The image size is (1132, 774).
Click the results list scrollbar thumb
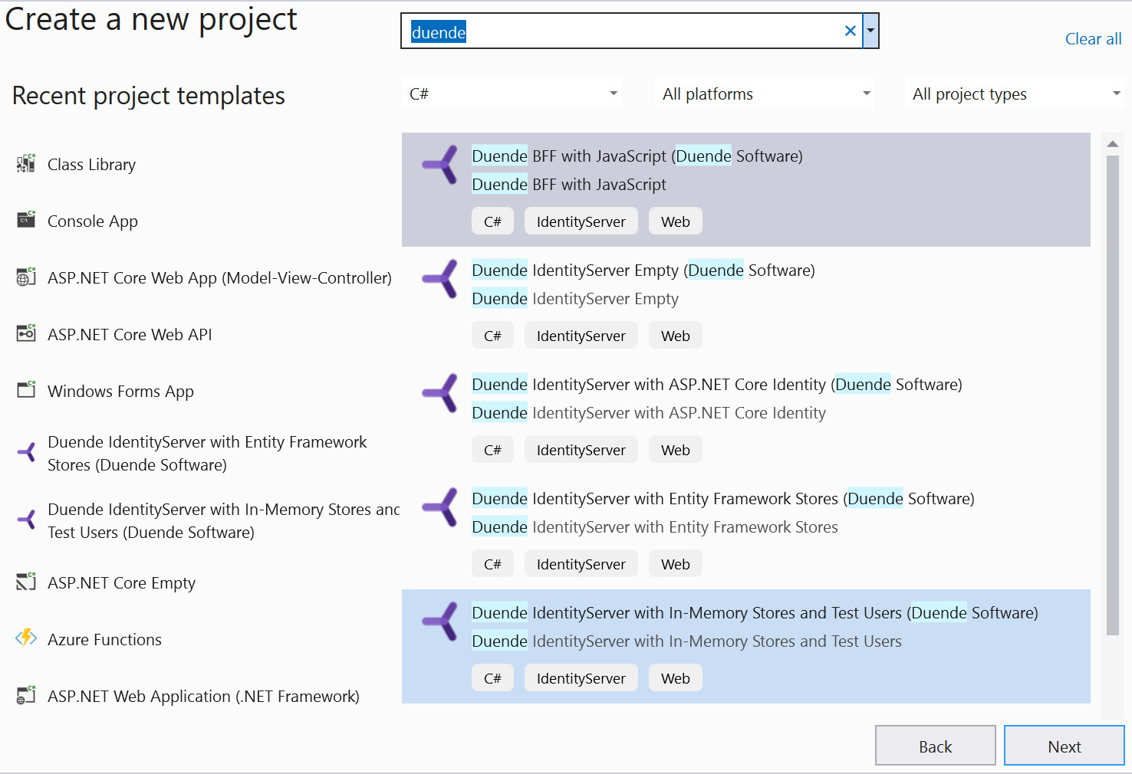coord(1113,395)
